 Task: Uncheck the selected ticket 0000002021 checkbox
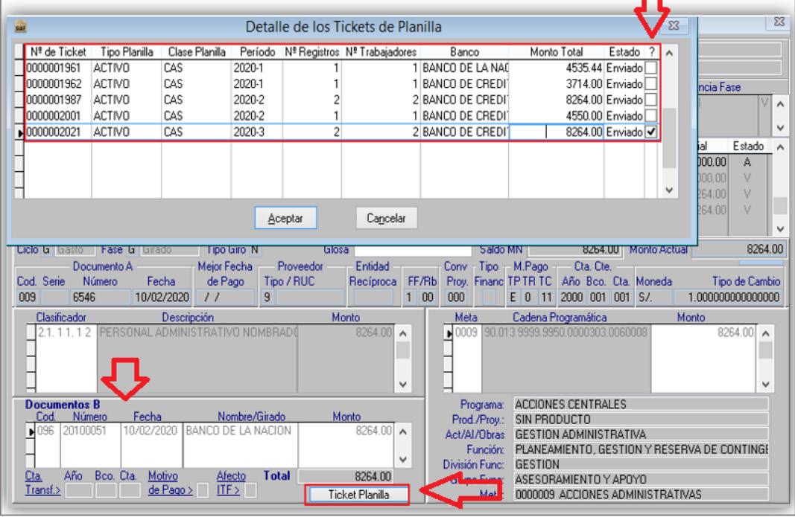tap(650, 132)
